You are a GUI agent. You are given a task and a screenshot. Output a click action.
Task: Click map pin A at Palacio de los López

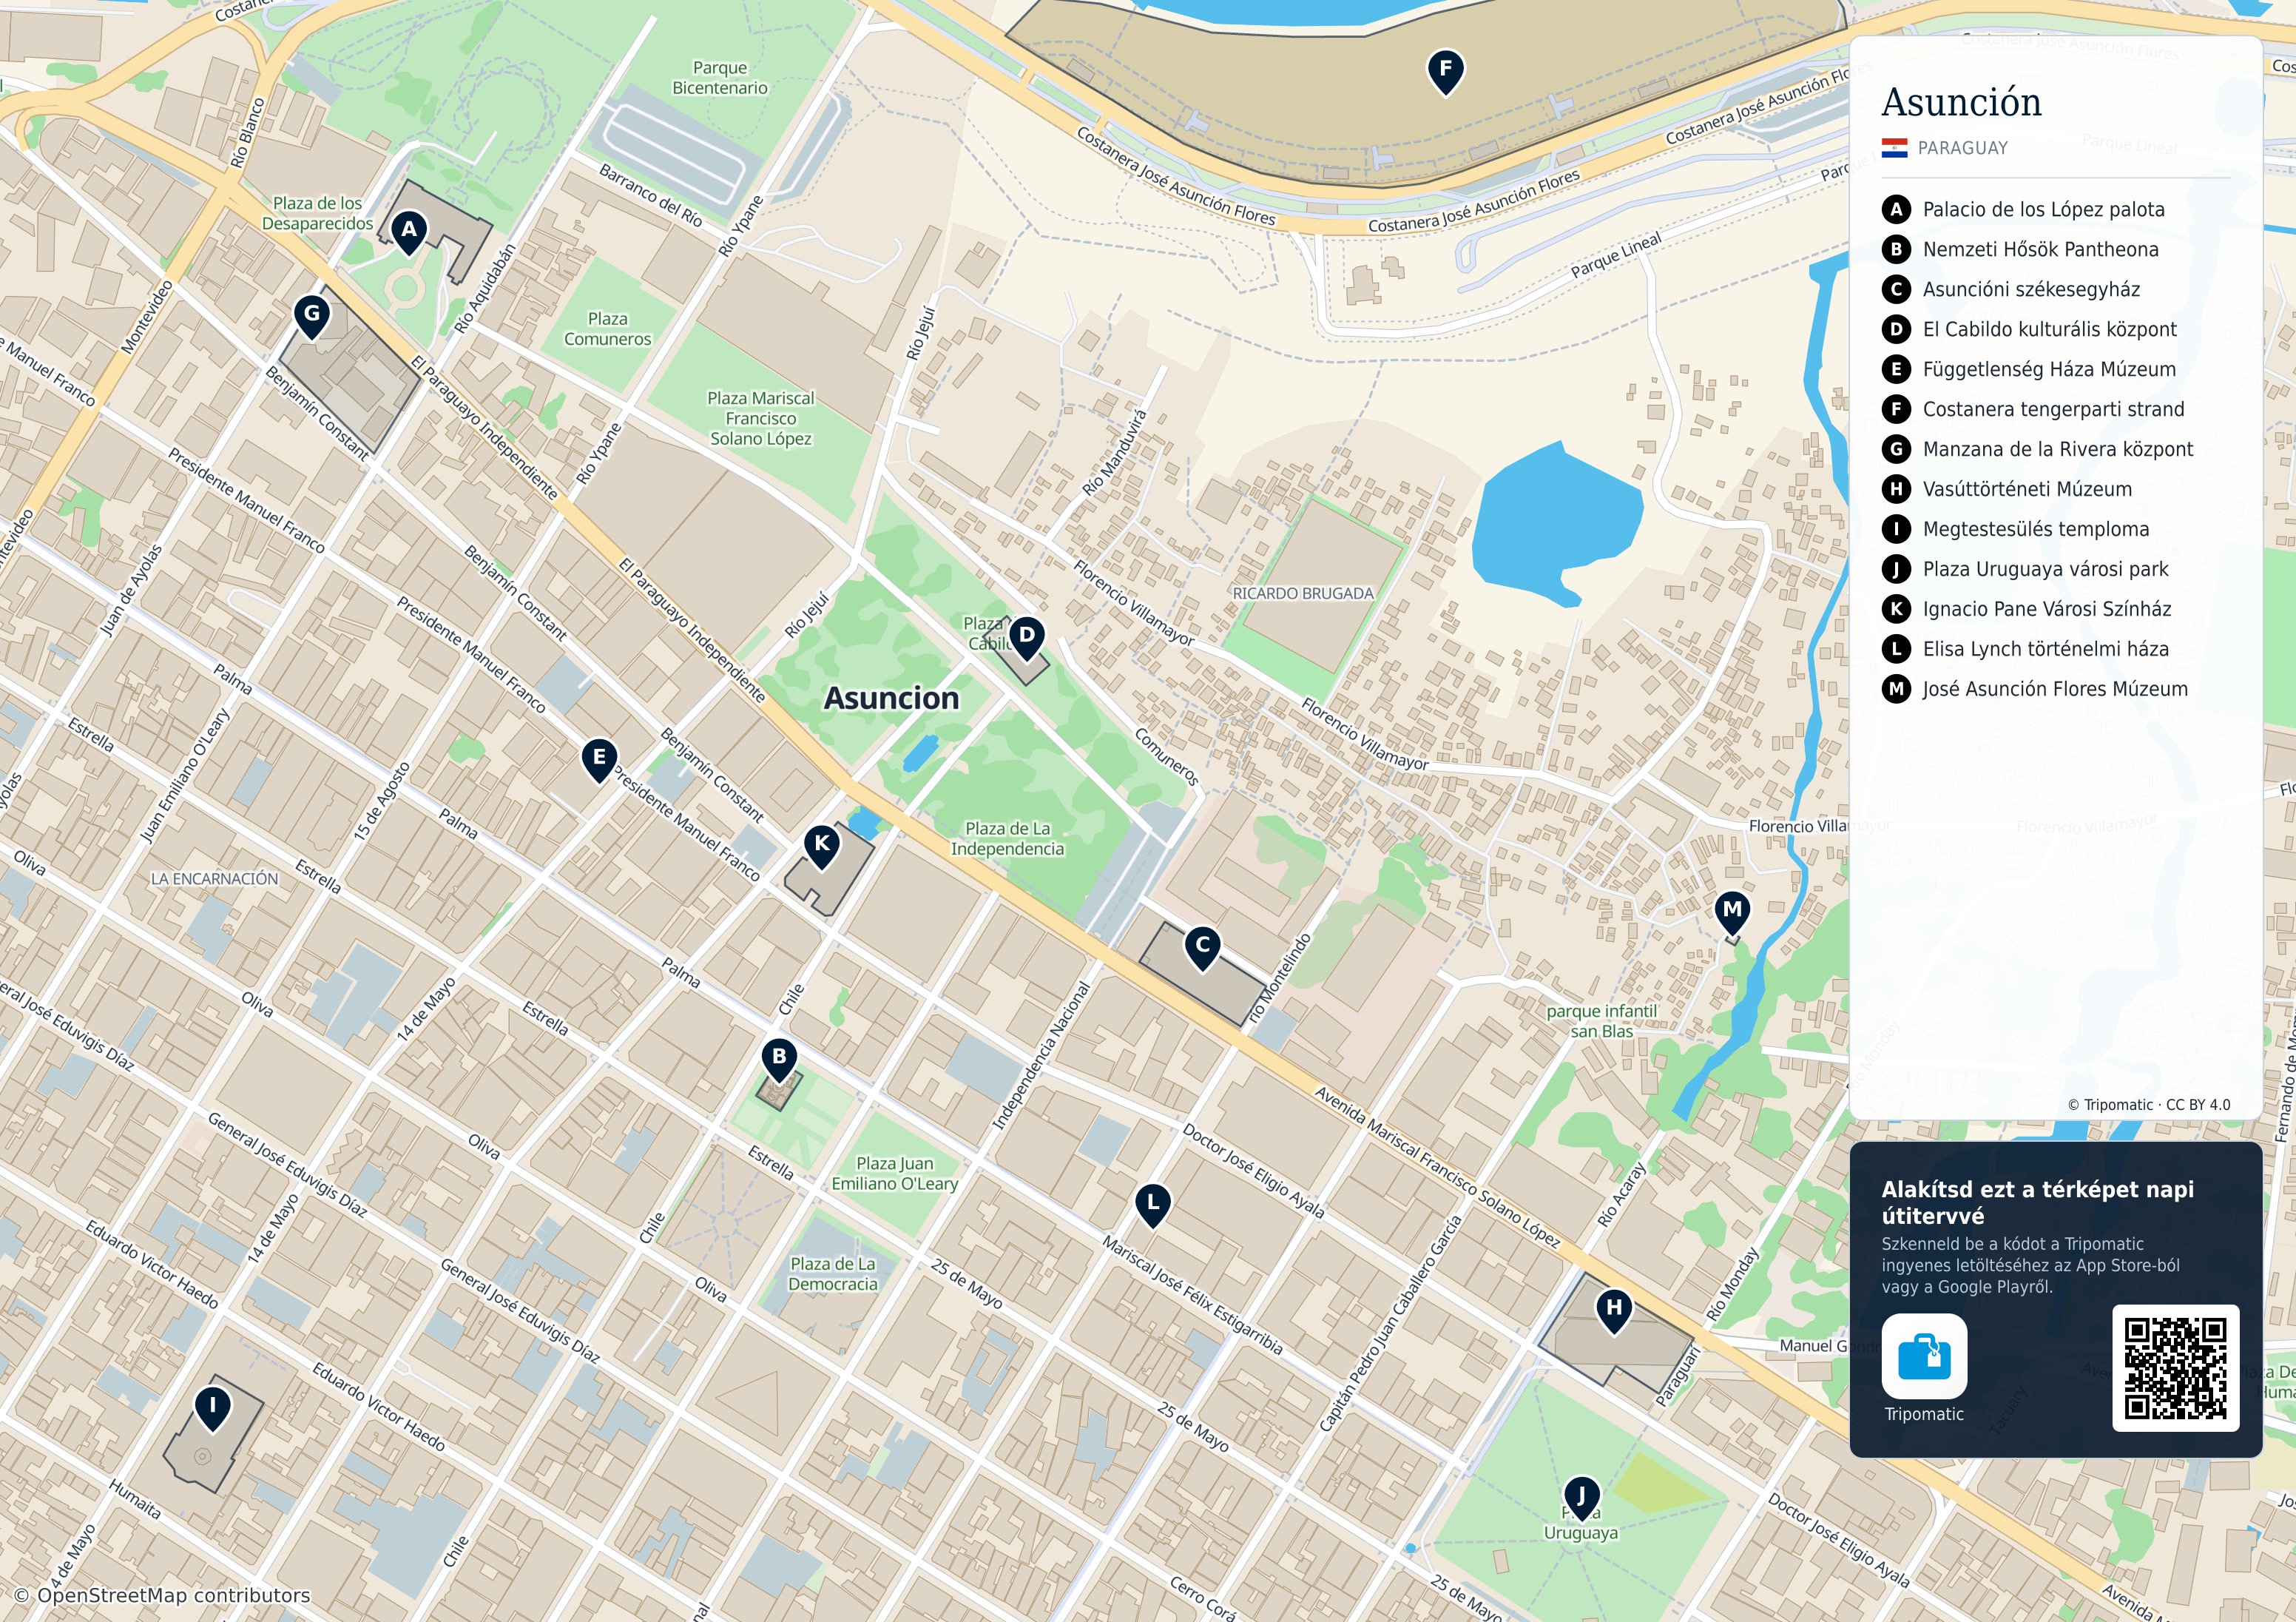[409, 232]
